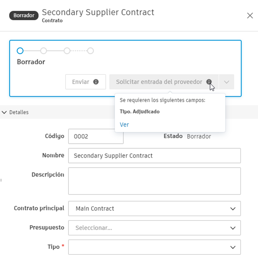Click the Ver link in tooltip
The image size is (258, 258).
(x=124, y=125)
